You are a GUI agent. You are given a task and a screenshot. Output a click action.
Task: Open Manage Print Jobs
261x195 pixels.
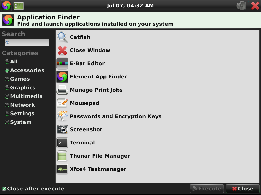pyautogui.click(x=96, y=90)
